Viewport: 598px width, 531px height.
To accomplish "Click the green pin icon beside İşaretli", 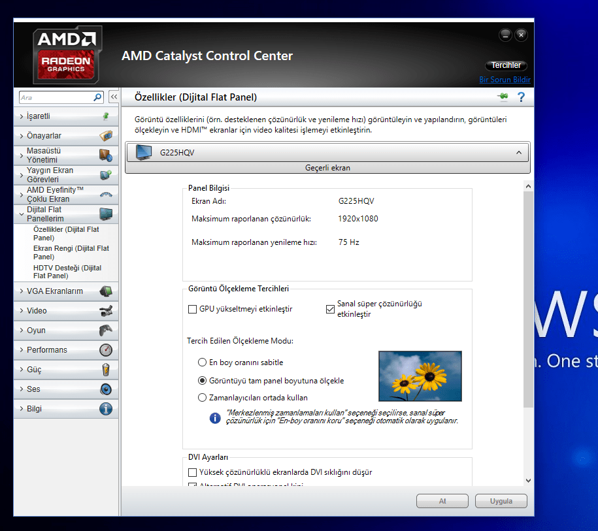I will (106, 116).
